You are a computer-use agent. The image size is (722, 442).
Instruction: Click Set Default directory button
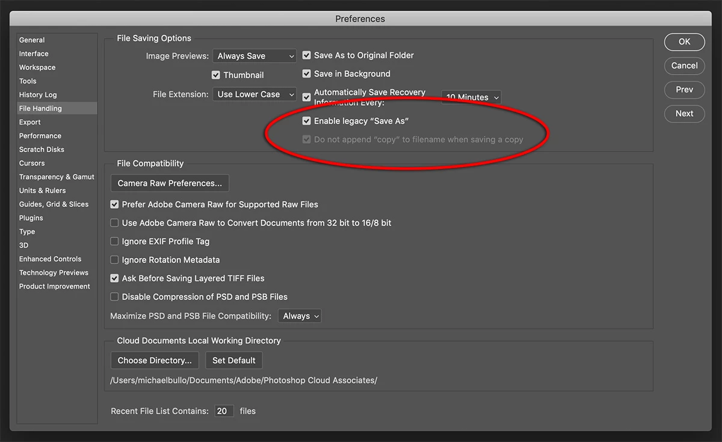(x=234, y=361)
